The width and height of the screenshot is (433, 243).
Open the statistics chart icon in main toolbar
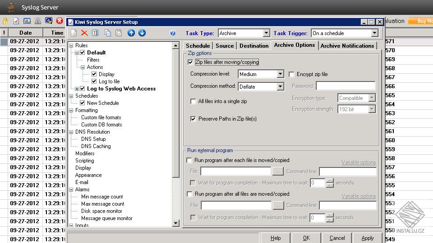coord(27,21)
